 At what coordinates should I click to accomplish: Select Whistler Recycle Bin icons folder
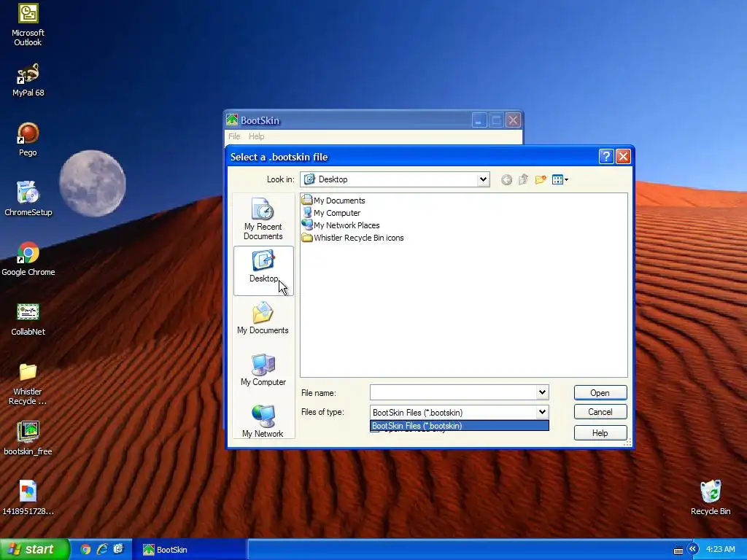tap(353, 238)
